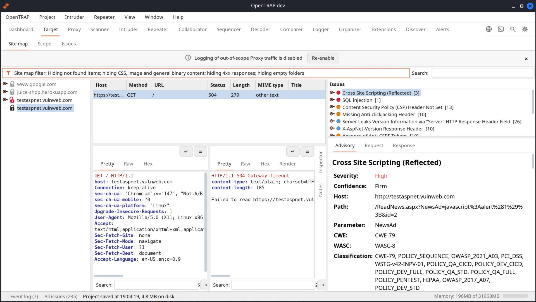Click the memory usage progress bar
536x302 pixels.
[x=515, y=296]
